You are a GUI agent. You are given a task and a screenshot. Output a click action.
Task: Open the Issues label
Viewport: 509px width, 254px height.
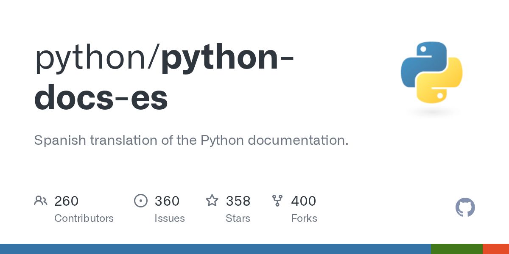pos(170,218)
